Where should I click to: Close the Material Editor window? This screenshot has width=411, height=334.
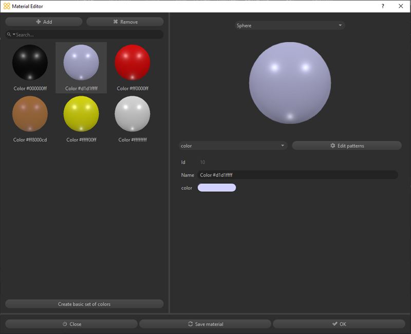(401, 6)
